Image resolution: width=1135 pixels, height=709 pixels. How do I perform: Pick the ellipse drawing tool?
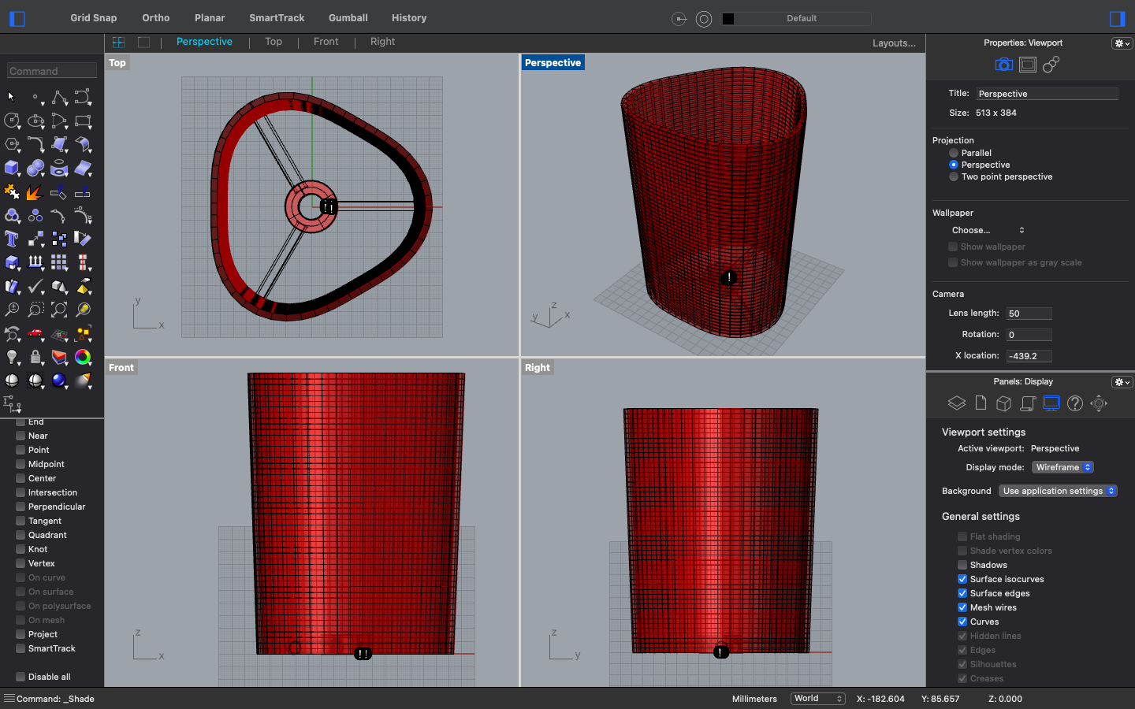coord(35,121)
